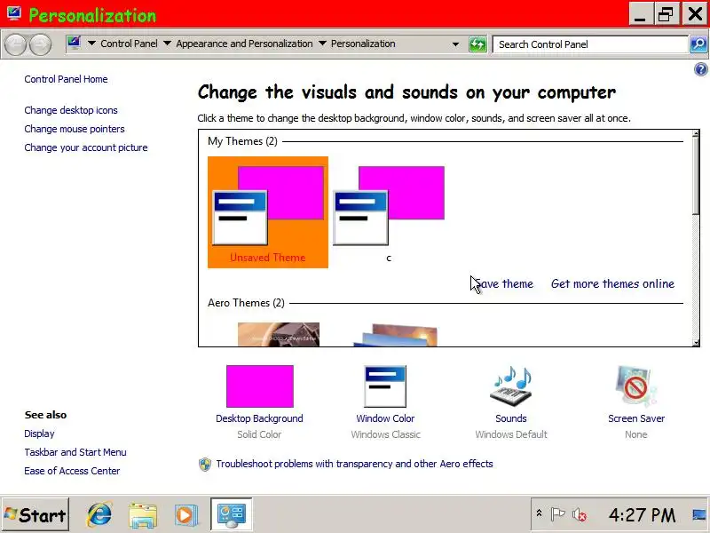Click the themes list scroll up arrow
The height and width of the screenshot is (533, 710).
[x=696, y=134]
